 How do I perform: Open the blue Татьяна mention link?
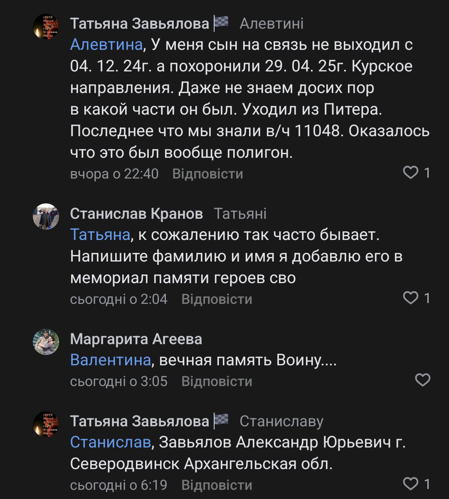[x=100, y=235]
